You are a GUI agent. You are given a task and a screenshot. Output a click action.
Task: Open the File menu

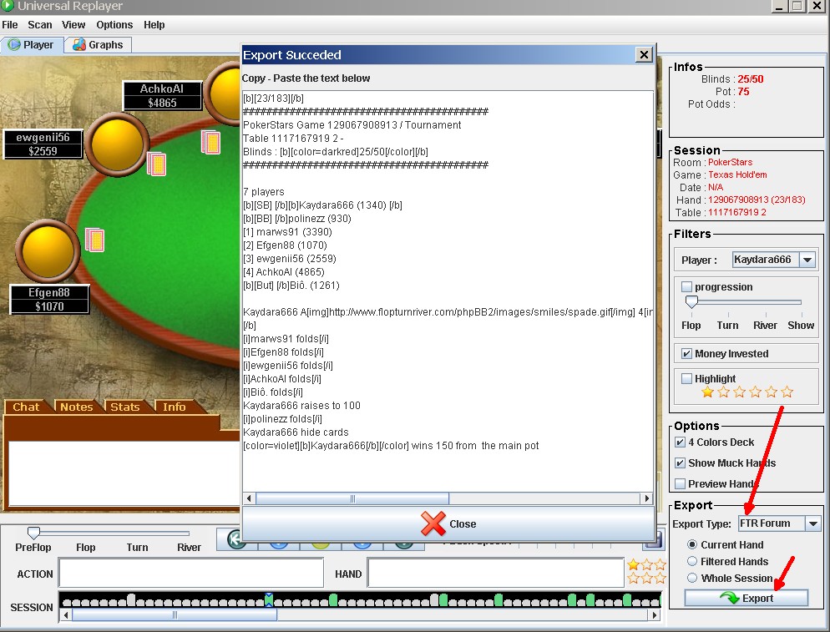pos(10,25)
